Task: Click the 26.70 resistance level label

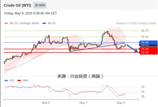Action: [x=145, y=31]
